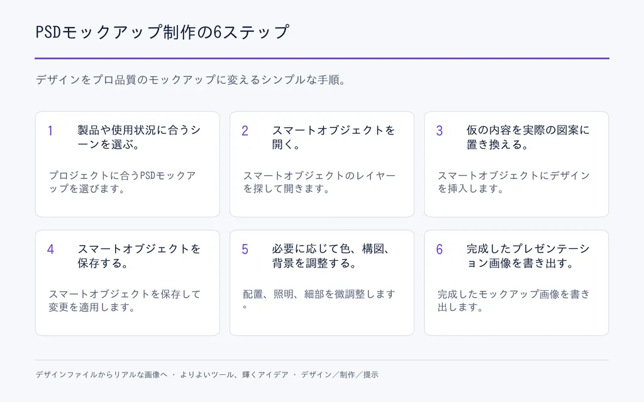The height and width of the screenshot is (402, 644).
Task: Click step number 6 in the sixth card
Action: click(440, 249)
